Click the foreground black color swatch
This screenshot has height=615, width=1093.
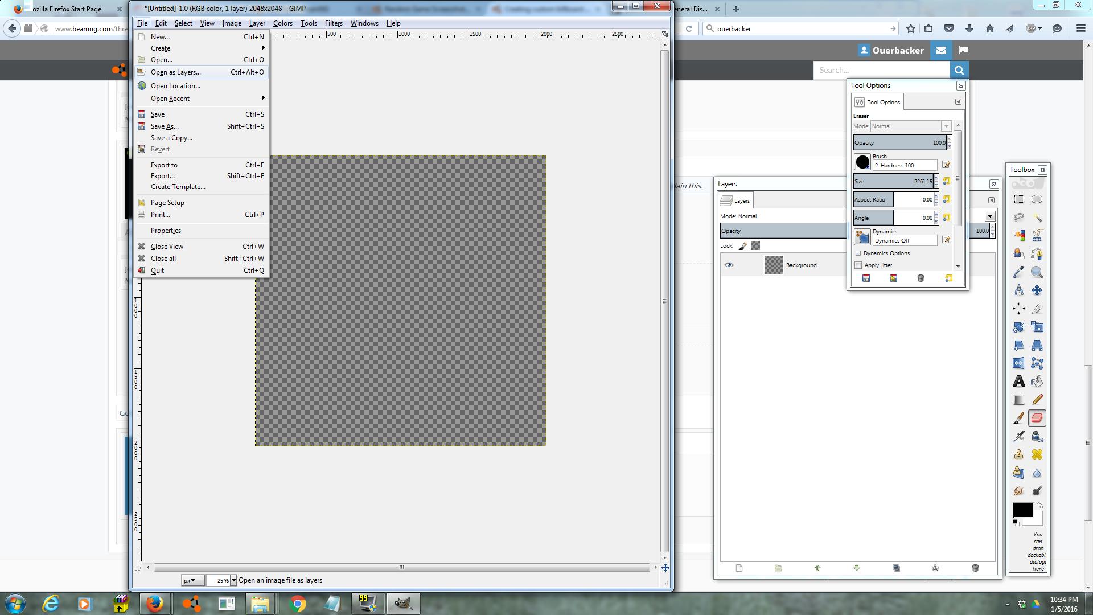click(x=1022, y=510)
